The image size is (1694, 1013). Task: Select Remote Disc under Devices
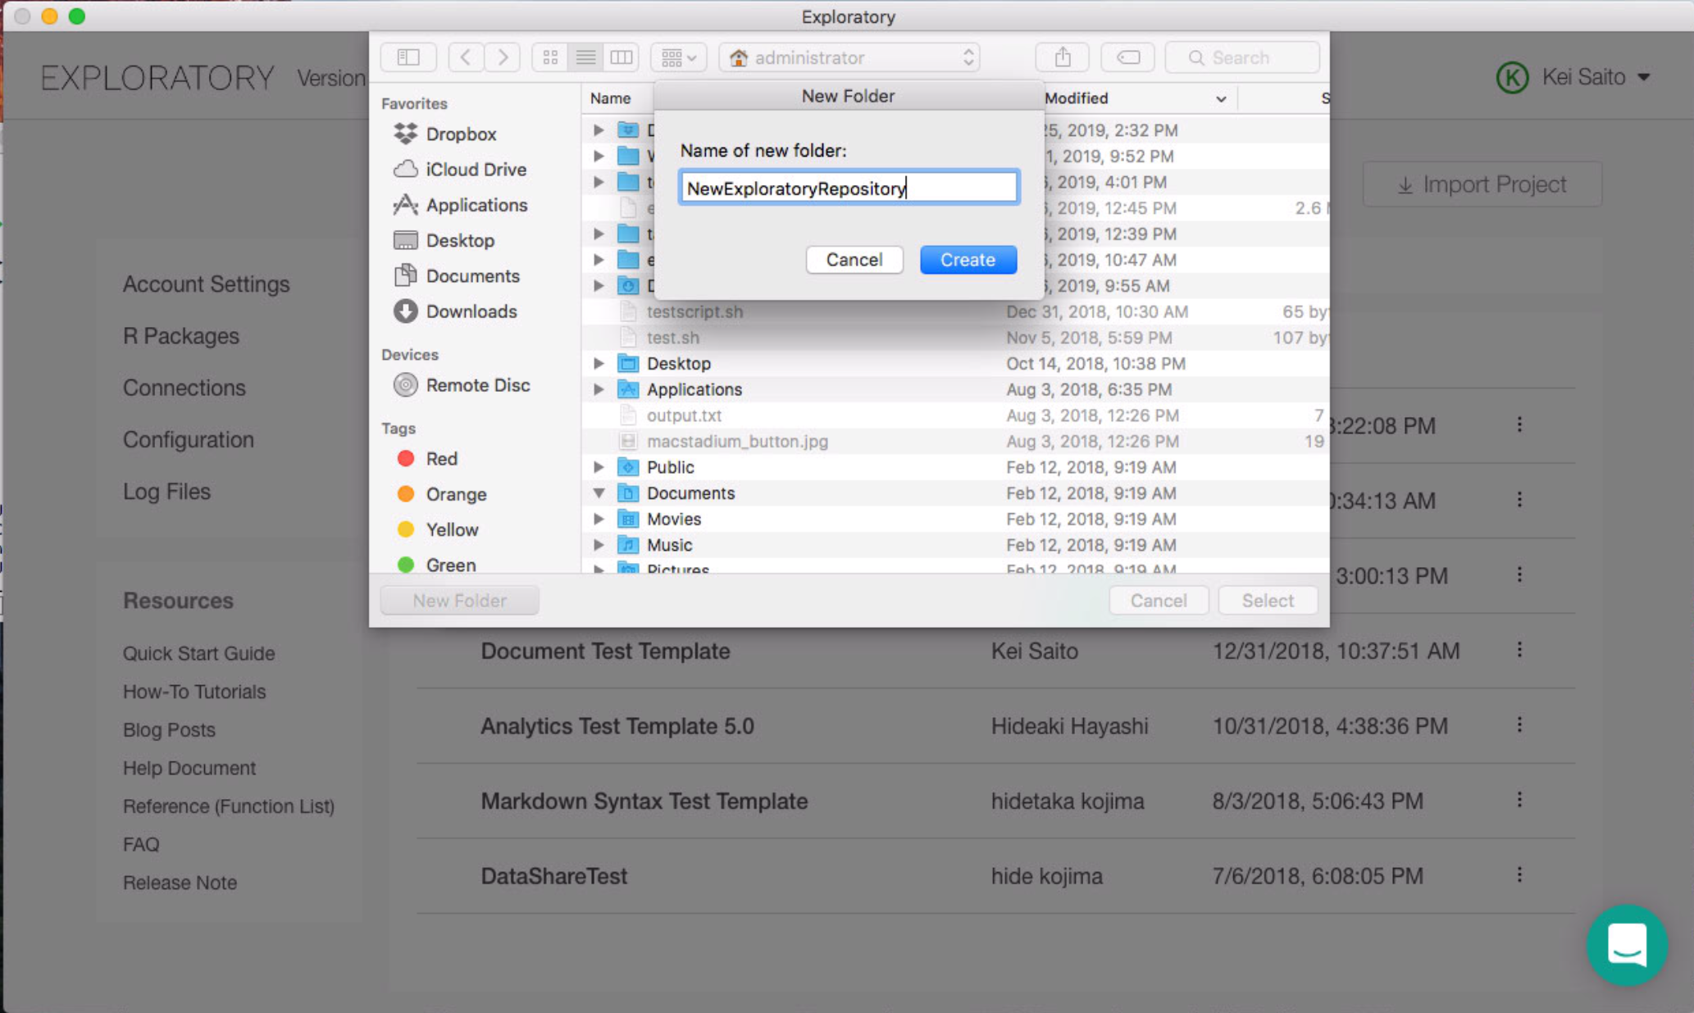[462, 384]
